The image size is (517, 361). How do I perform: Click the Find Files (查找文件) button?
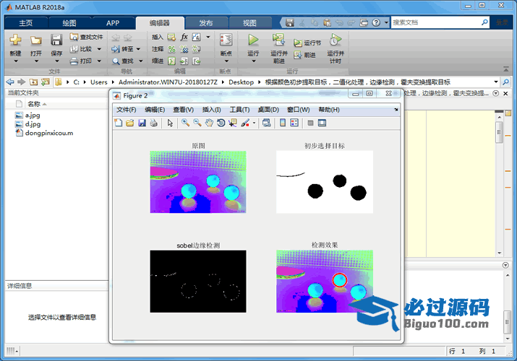(x=87, y=37)
